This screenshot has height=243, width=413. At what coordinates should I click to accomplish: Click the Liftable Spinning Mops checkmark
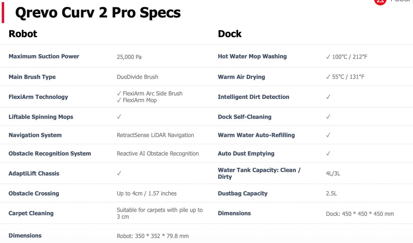(x=119, y=117)
